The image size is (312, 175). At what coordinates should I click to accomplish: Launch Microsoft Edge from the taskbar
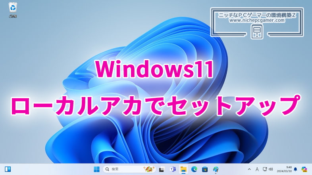point(194,169)
